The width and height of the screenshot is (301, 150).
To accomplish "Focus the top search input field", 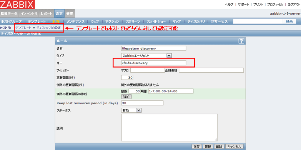I will pyautogui.click(x=258, y=22).
